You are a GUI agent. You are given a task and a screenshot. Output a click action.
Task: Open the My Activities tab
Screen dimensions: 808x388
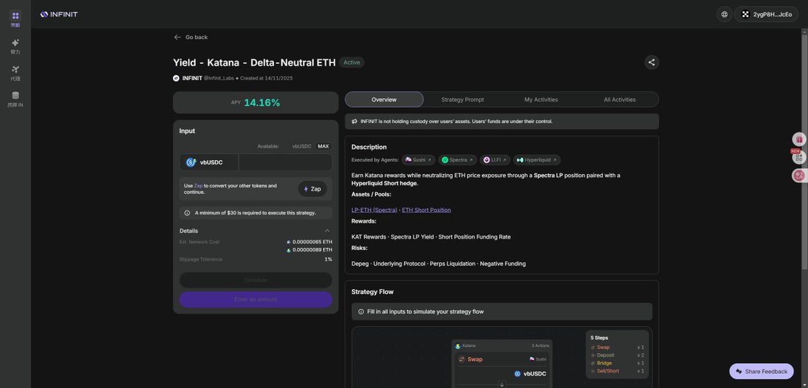pos(541,100)
